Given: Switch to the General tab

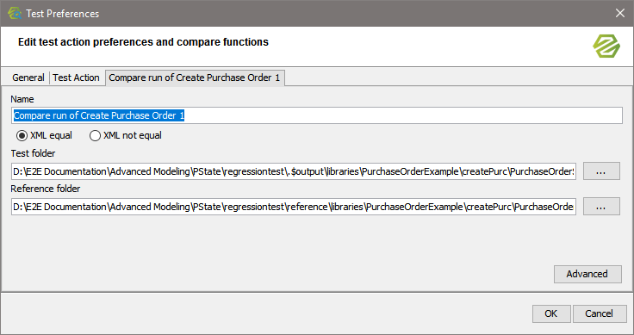Looking at the screenshot, I should coord(28,78).
